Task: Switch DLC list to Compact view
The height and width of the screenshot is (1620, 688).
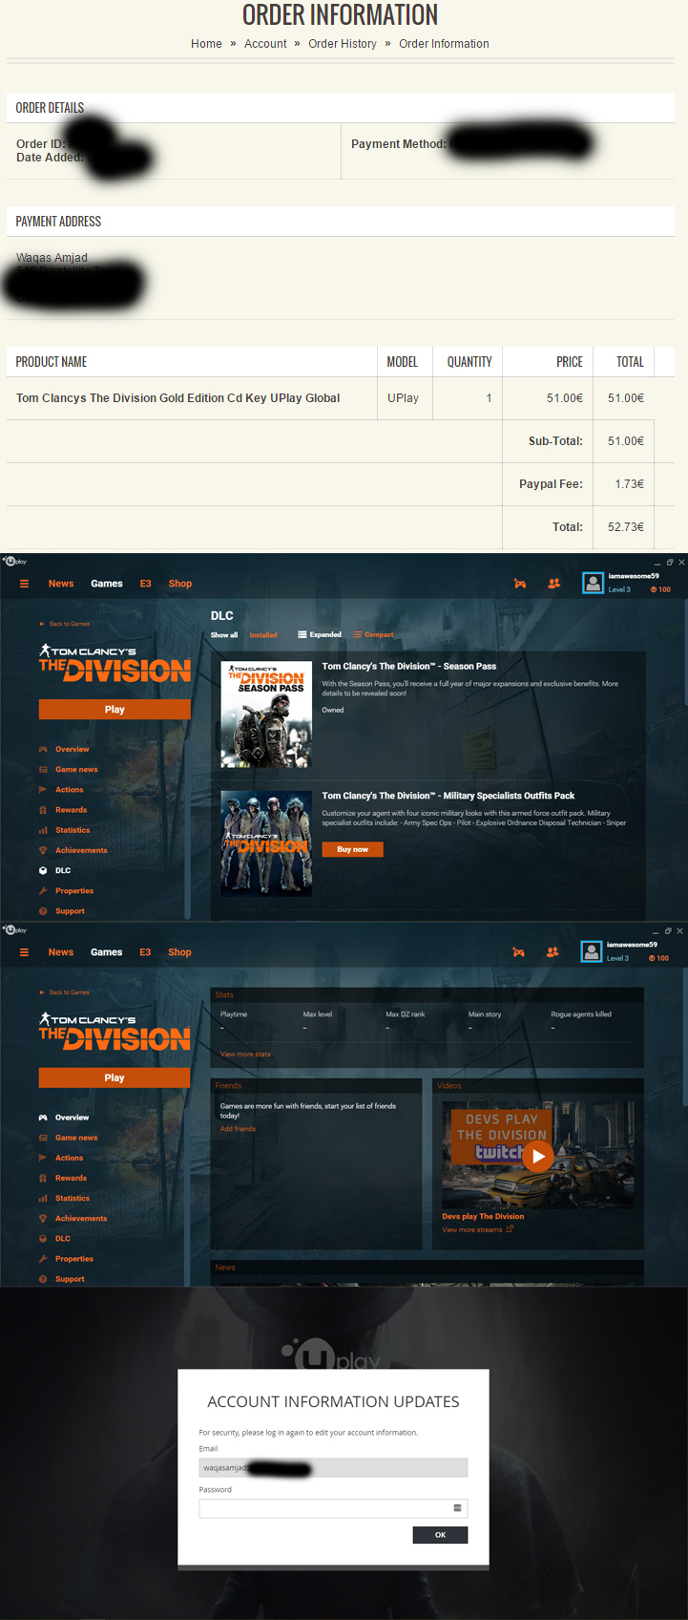Action: click(373, 635)
